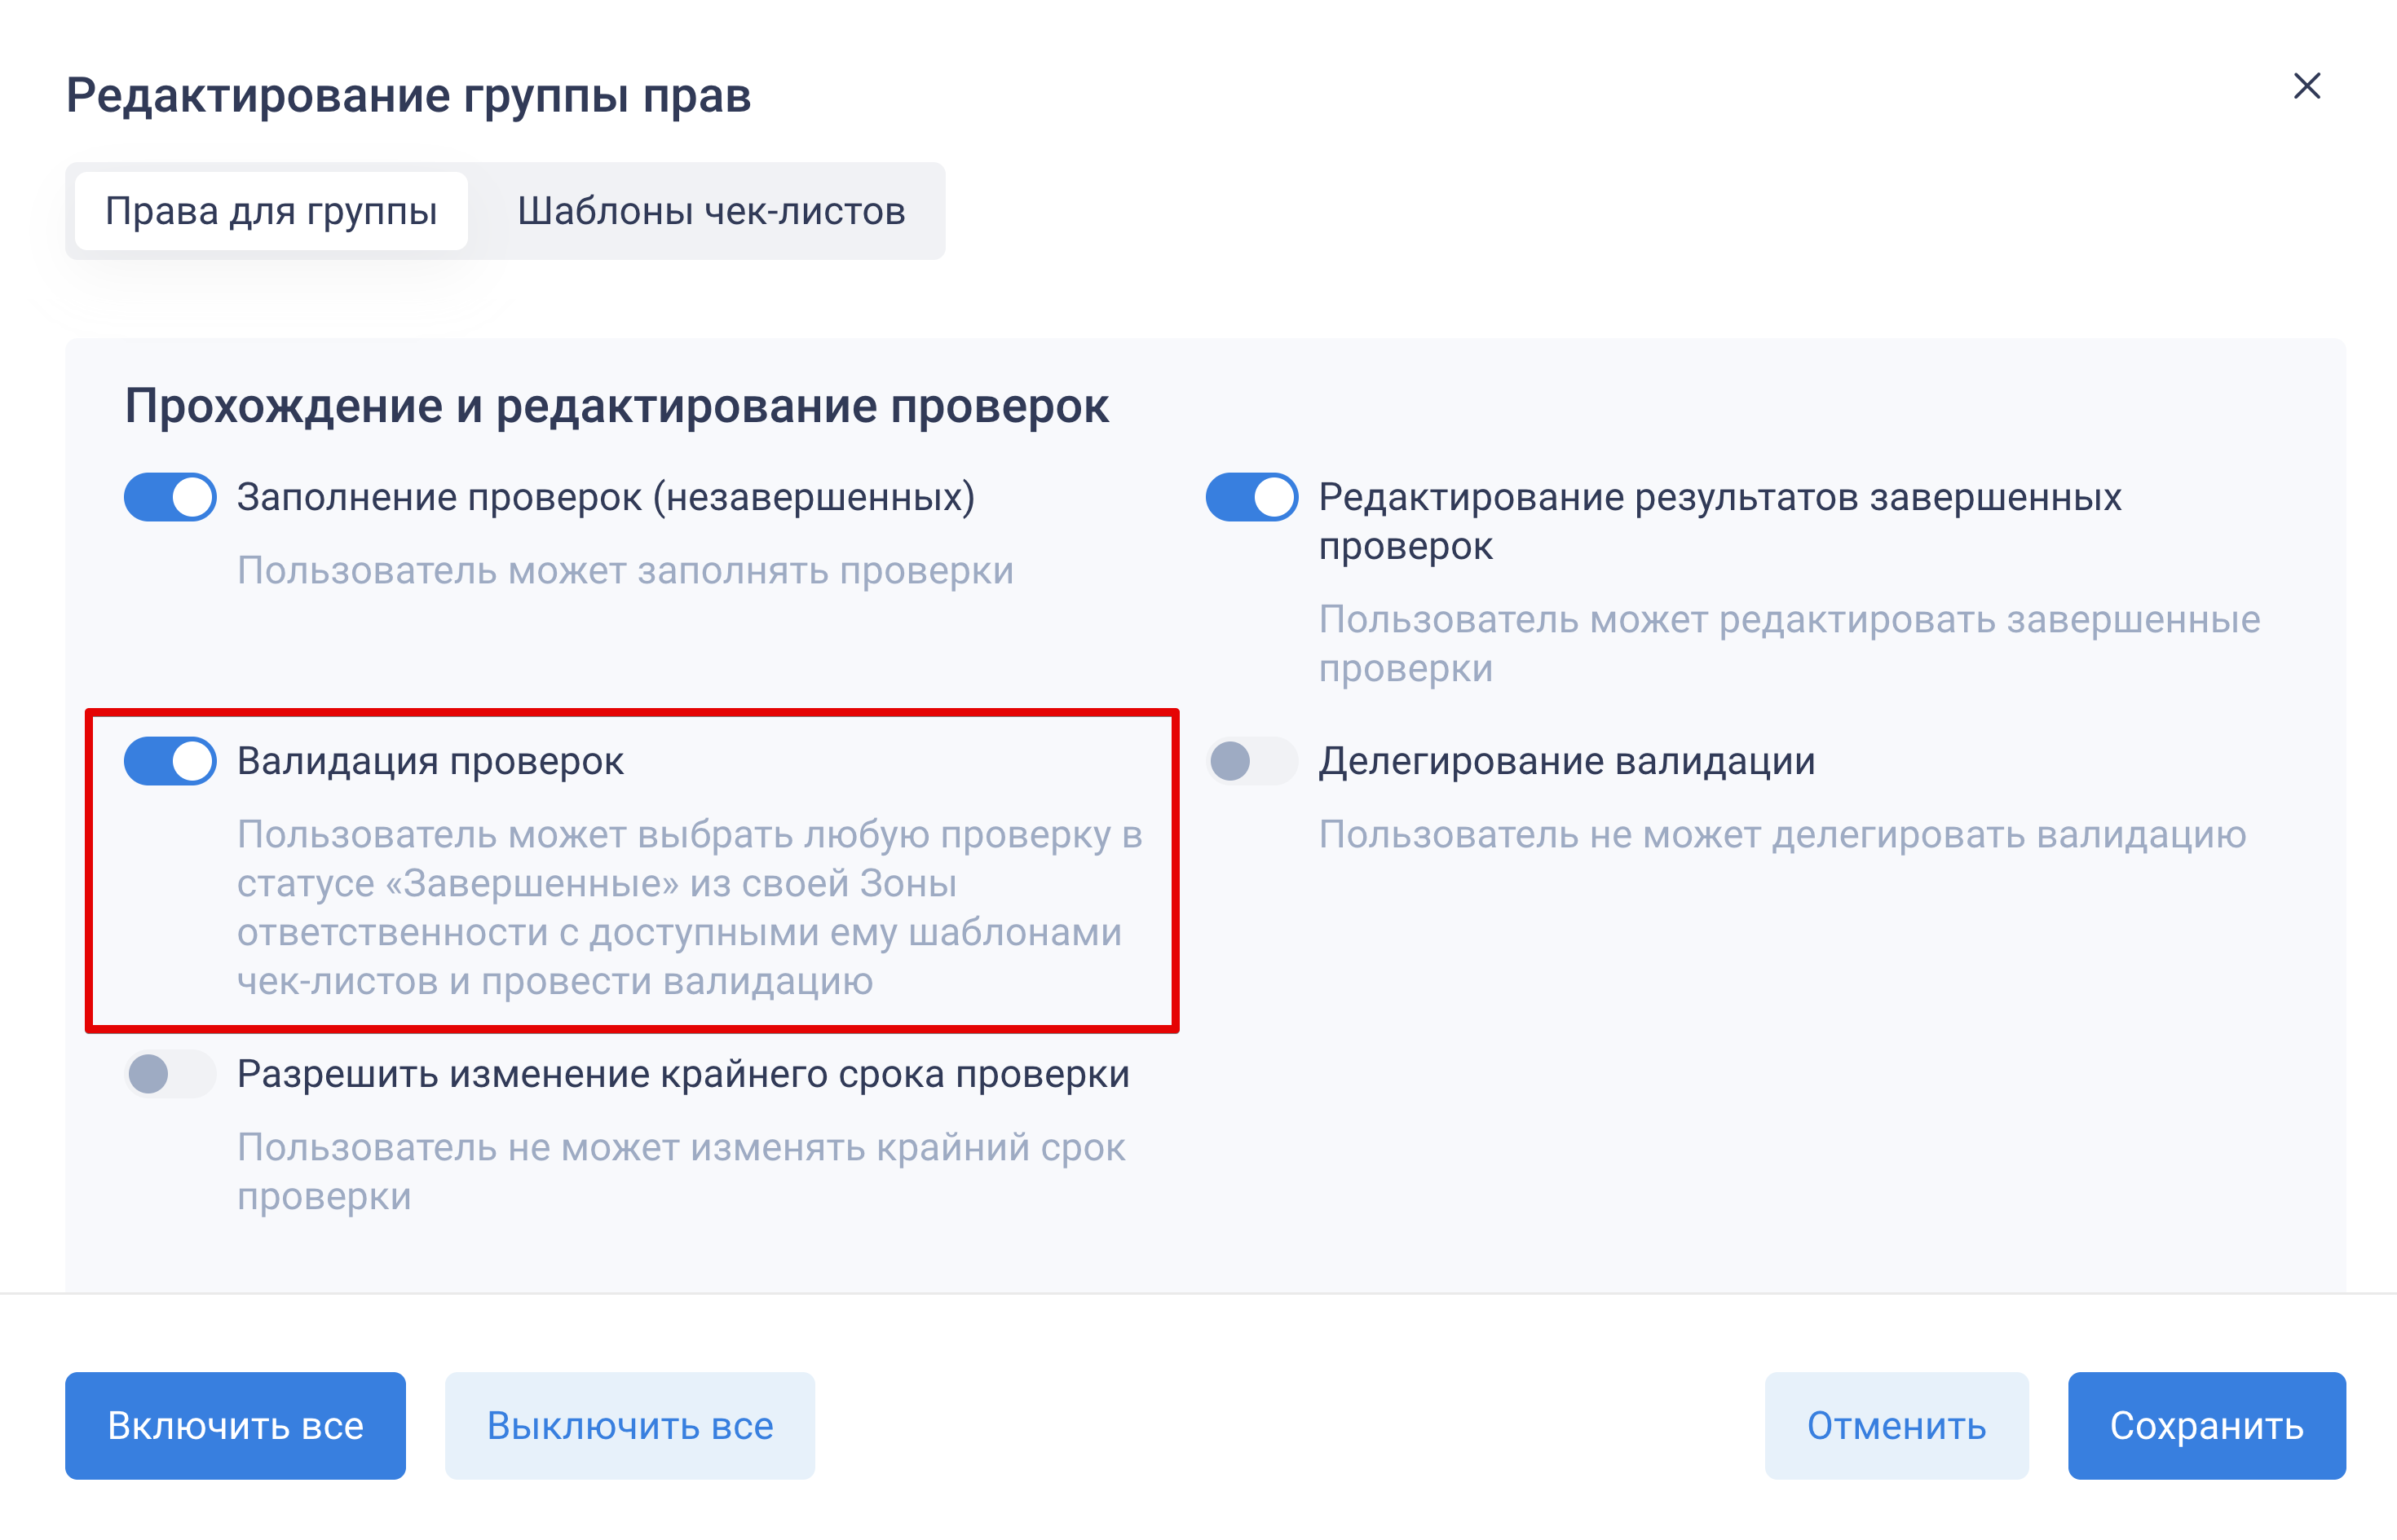
Task: Disable the Заполнение проверок switch
Action: [170, 497]
